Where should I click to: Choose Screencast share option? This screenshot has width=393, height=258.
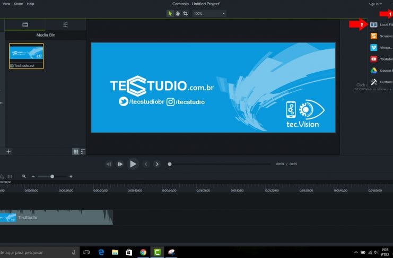[x=381, y=36]
